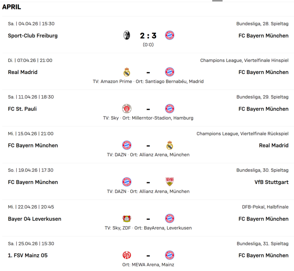Screen dimensions: 294x271
Task: Click the 1. FSV Mainz 05 crest
Action: pyautogui.click(x=127, y=255)
